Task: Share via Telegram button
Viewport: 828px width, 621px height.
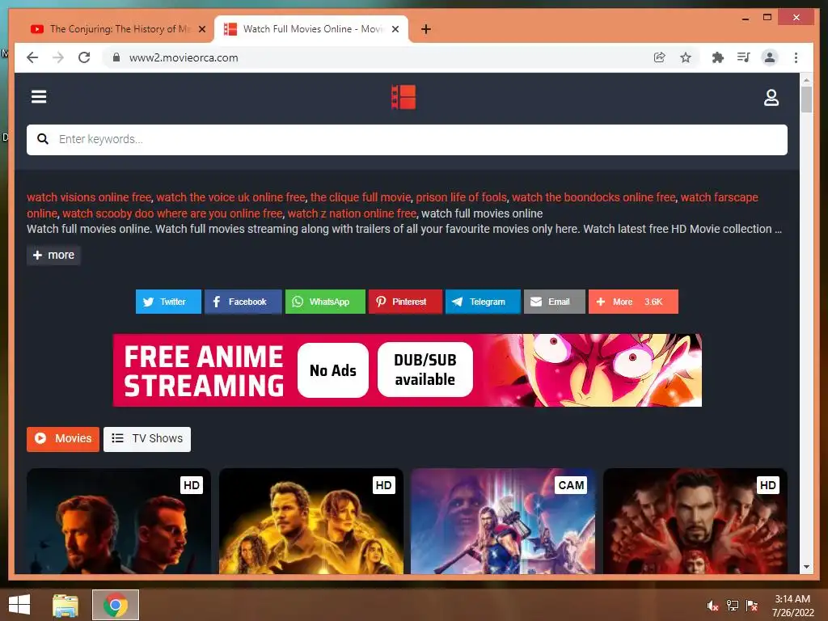Action: tap(483, 302)
